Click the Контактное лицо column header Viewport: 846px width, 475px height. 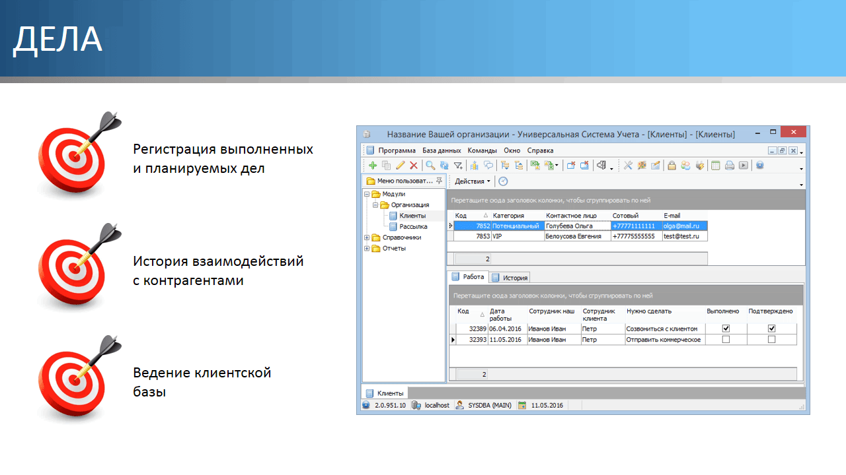pos(571,216)
